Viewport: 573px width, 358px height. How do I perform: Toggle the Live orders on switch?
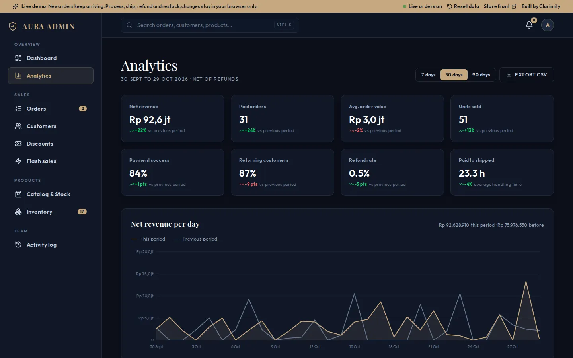[x=423, y=6]
